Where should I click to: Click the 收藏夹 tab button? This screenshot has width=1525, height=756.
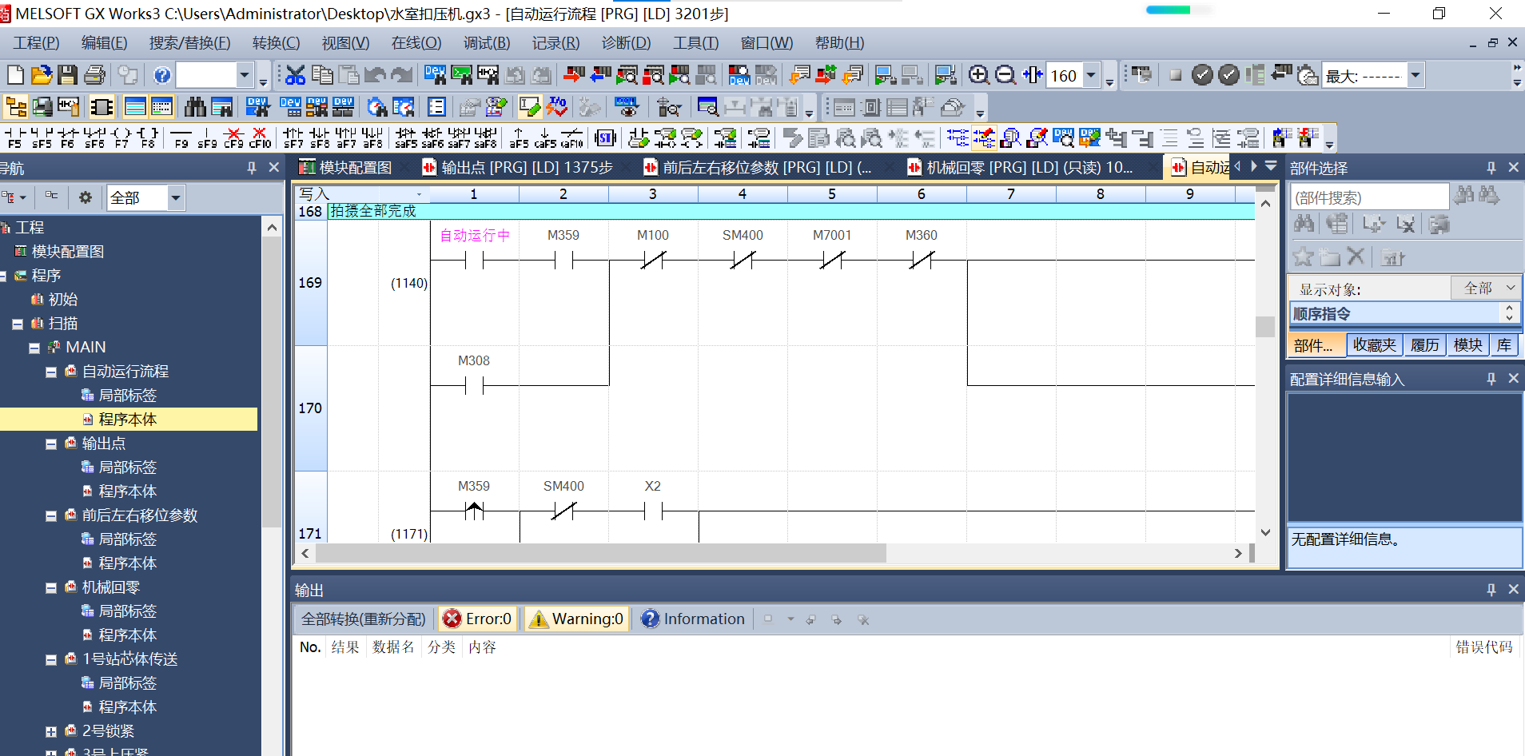(1374, 345)
